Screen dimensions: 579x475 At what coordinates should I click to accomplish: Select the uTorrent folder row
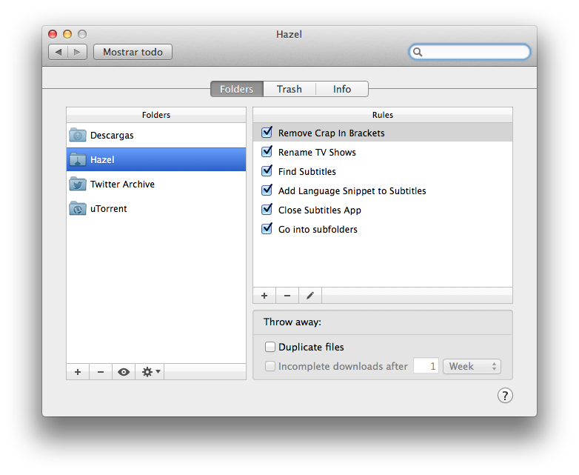[x=156, y=208]
